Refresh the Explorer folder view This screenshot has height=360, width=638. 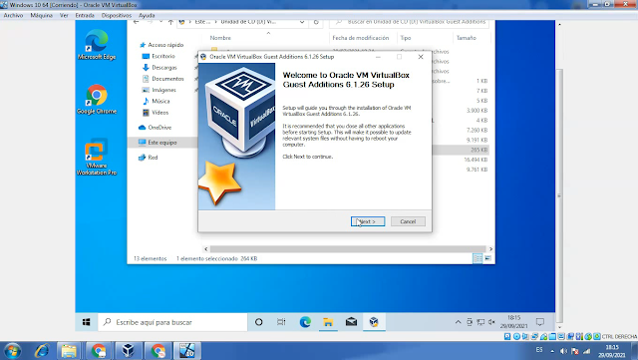click(x=316, y=22)
